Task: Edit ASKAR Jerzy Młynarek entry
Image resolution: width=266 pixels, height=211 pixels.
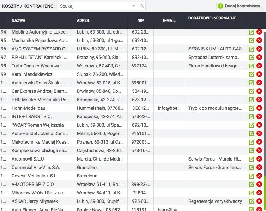Action: [x=252, y=201]
